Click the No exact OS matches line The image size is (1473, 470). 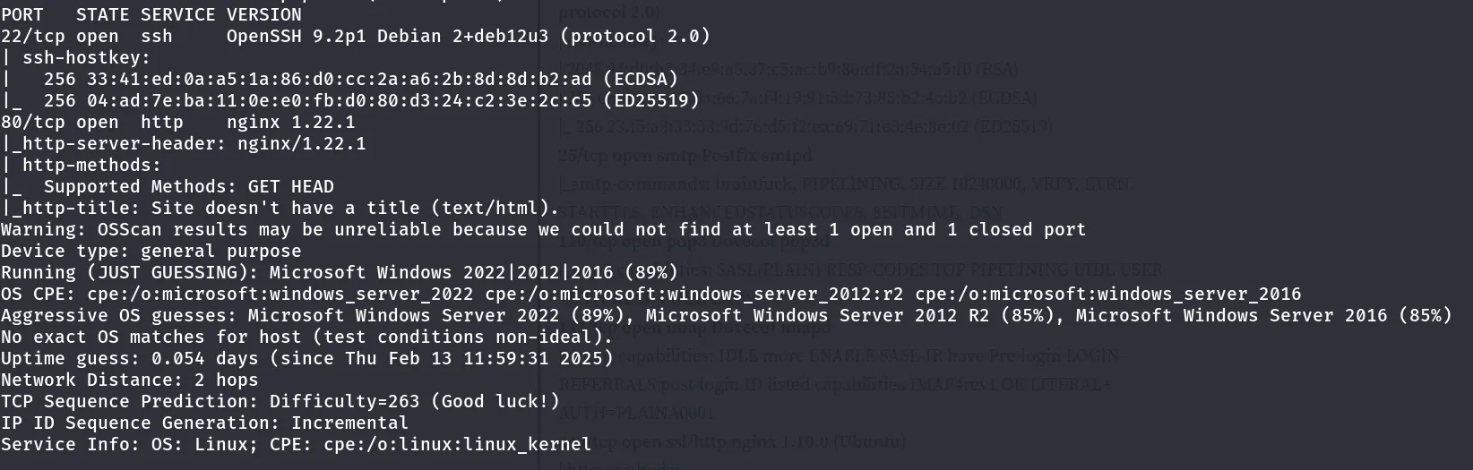coord(307,337)
